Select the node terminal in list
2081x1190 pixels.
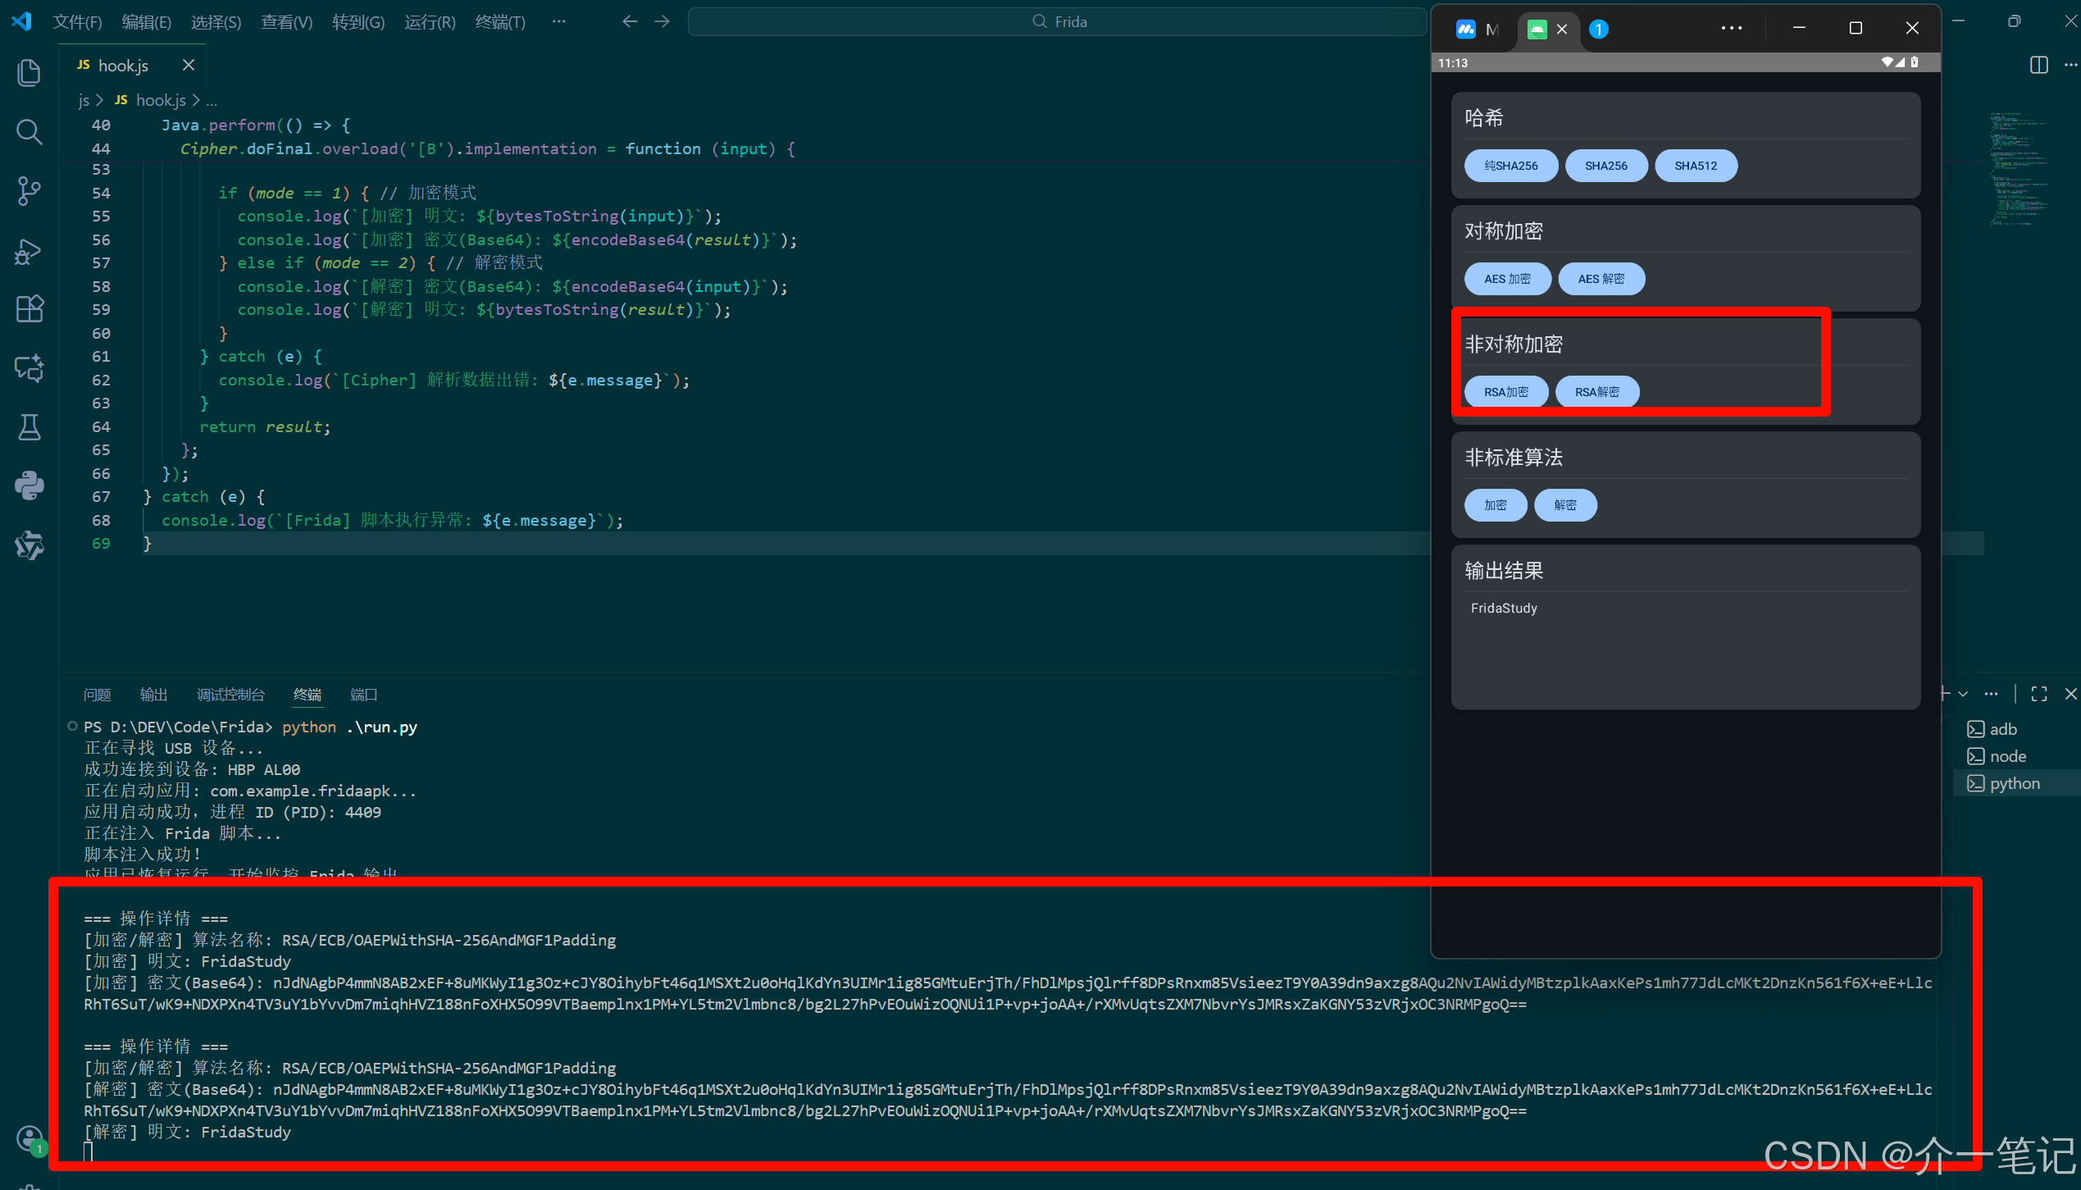click(2007, 756)
